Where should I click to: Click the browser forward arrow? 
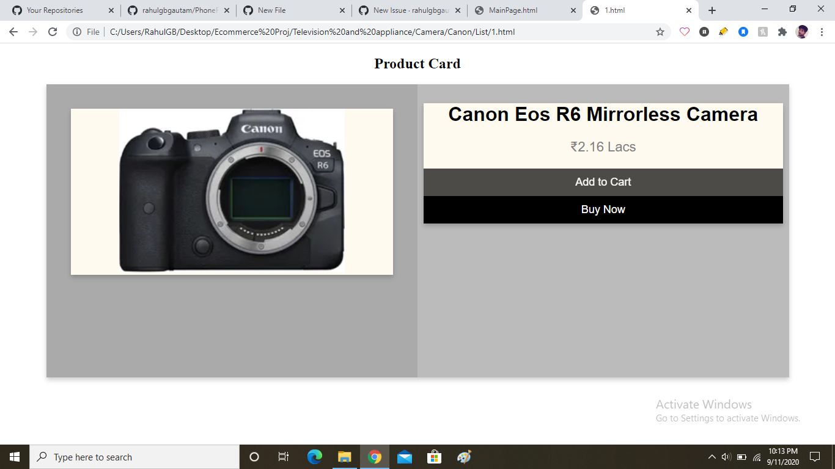[33, 32]
